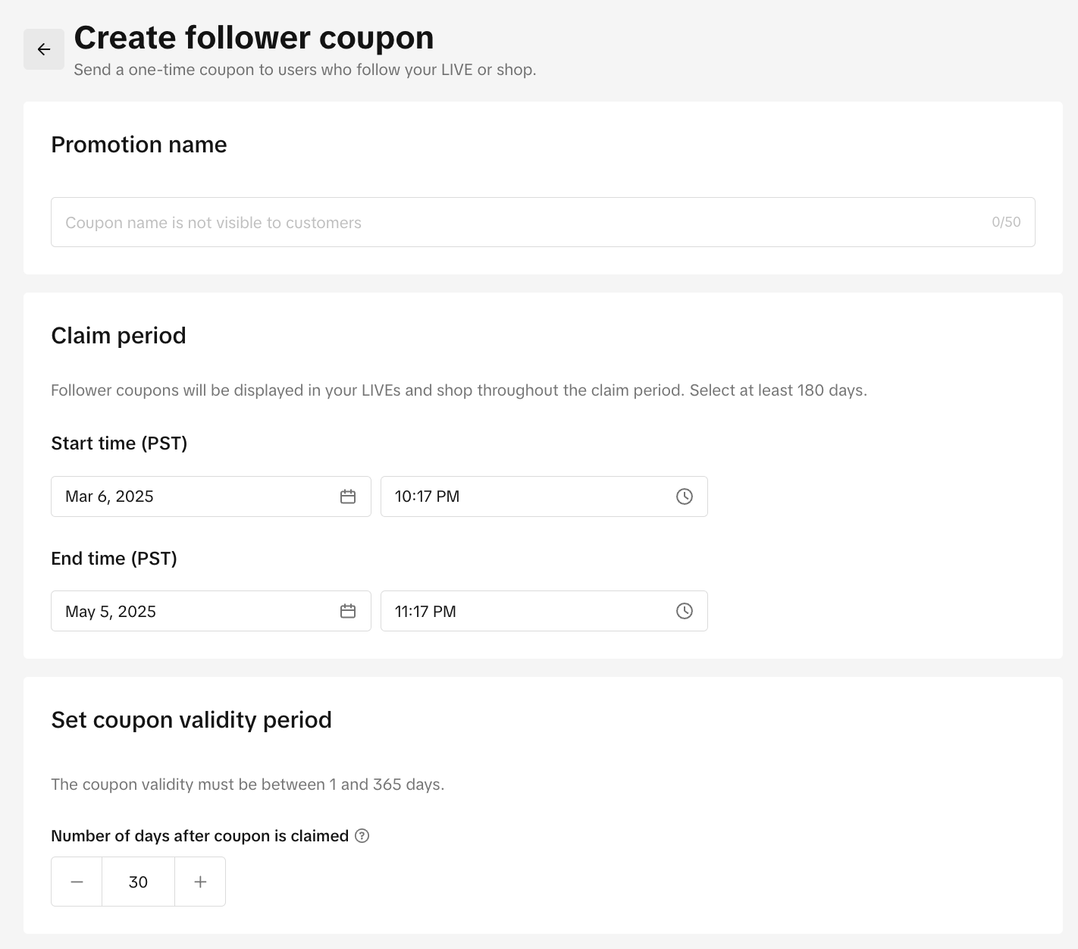Click the back arrow button
The width and height of the screenshot is (1078, 949).
(44, 49)
